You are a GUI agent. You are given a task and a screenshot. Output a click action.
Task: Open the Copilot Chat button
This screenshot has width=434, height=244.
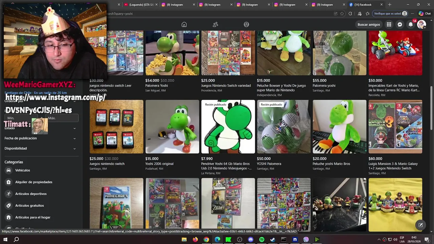(x=425, y=14)
